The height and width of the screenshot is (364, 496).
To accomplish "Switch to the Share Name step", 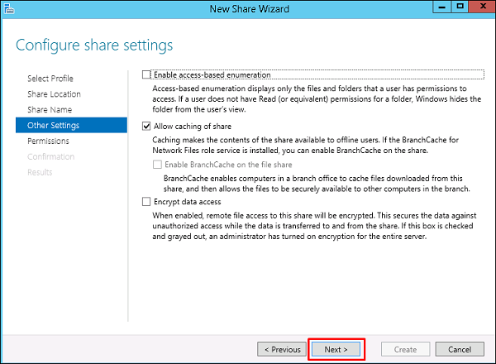I will (x=50, y=110).
